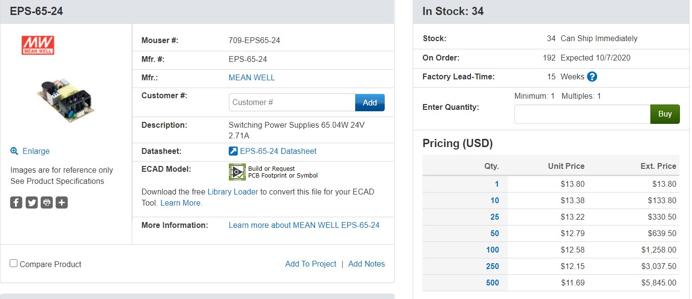Click 'Expected 10/7/2020' on order text
This screenshot has height=299, width=692.
[x=596, y=58]
